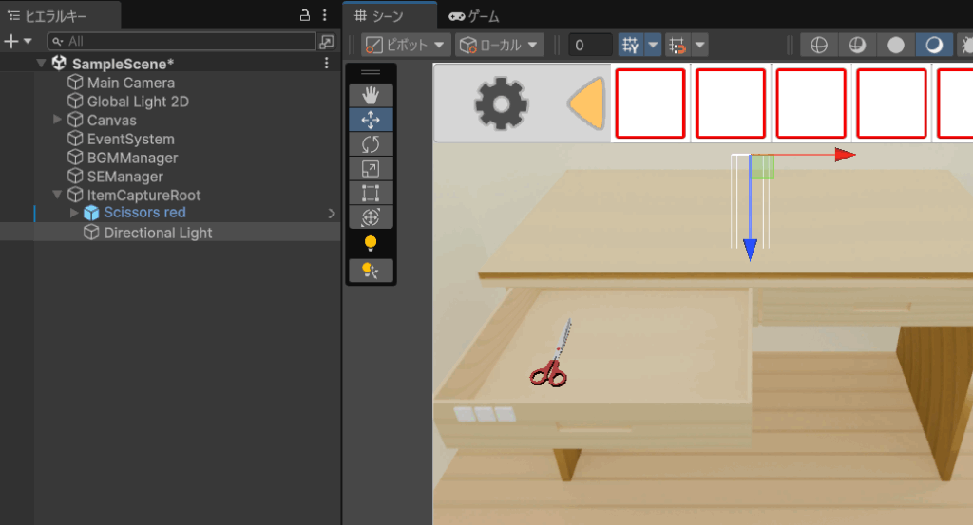Select the Transform tool
This screenshot has width=973, height=525.
click(371, 217)
